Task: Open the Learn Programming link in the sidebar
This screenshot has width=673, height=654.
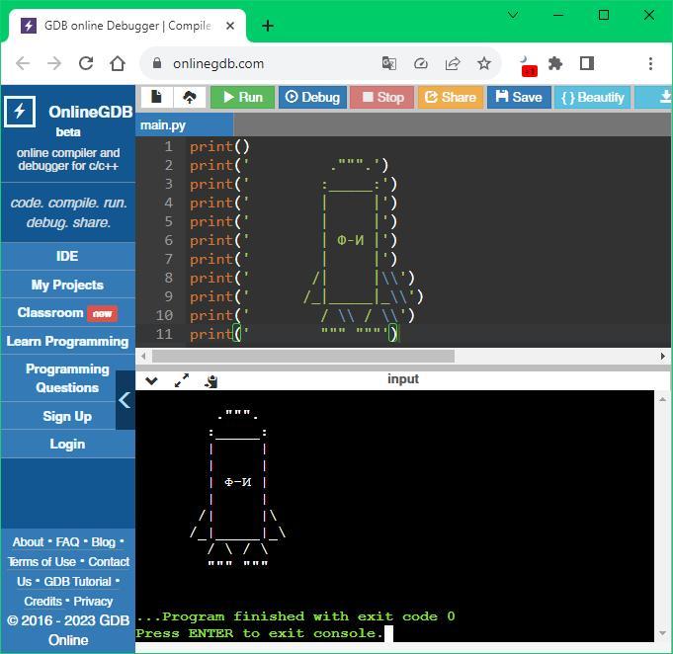Action: (x=67, y=341)
